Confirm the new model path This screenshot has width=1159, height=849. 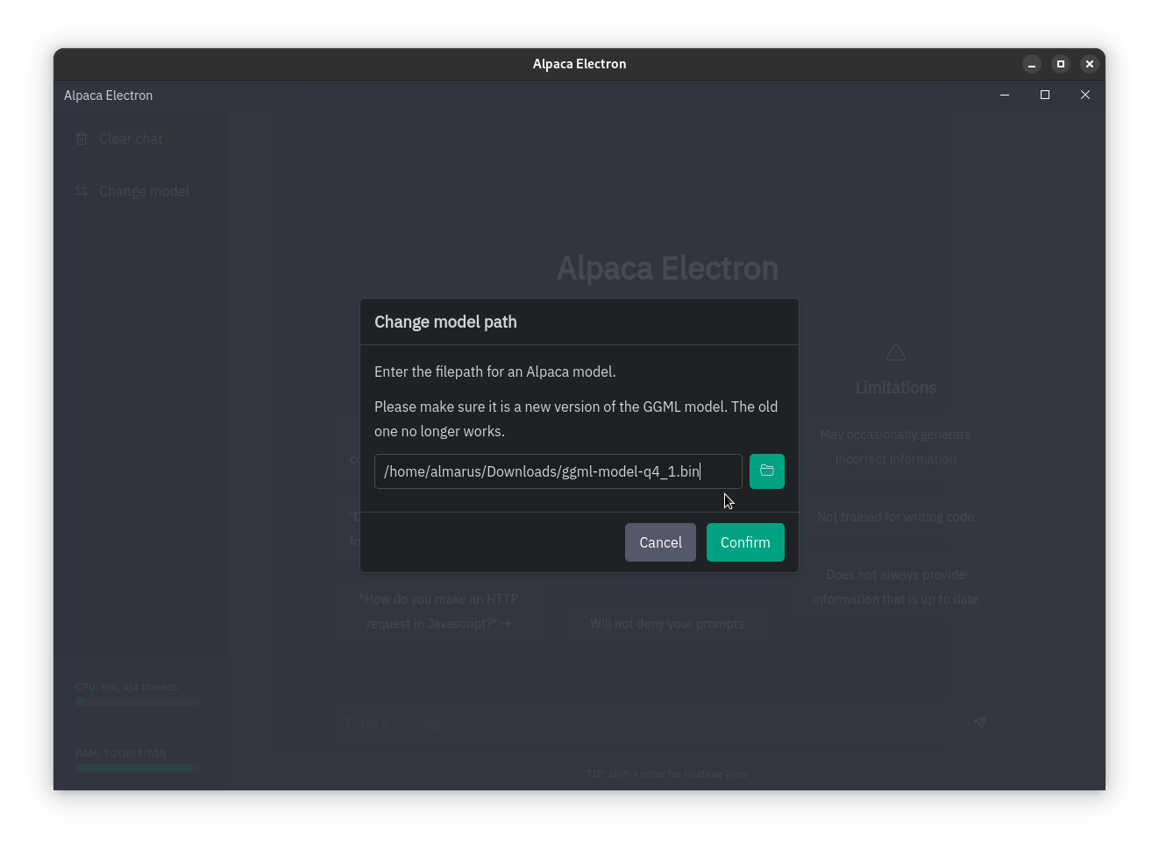click(745, 542)
